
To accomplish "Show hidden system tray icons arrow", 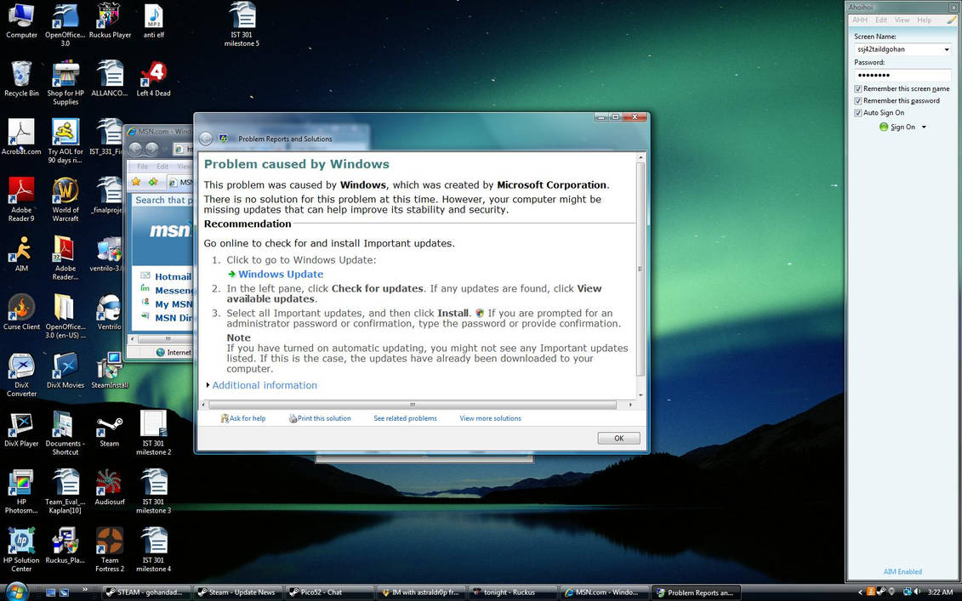I will (x=860, y=592).
